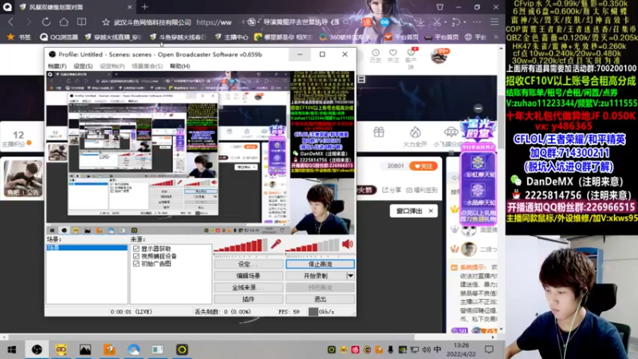
Task: Click OBS icon in the taskbar
Action: [x=37, y=349]
